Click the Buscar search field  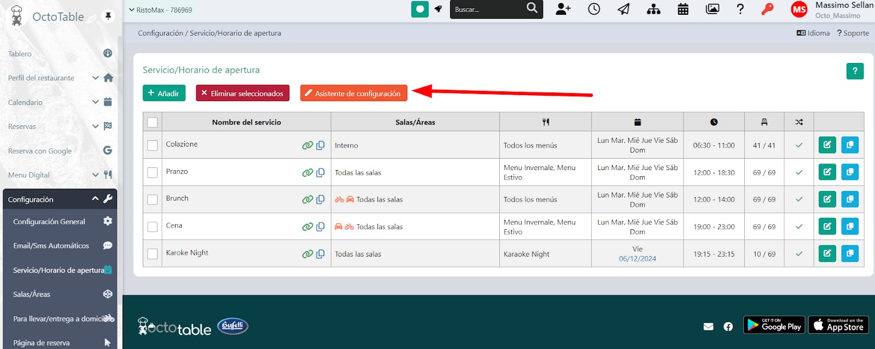tap(487, 9)
